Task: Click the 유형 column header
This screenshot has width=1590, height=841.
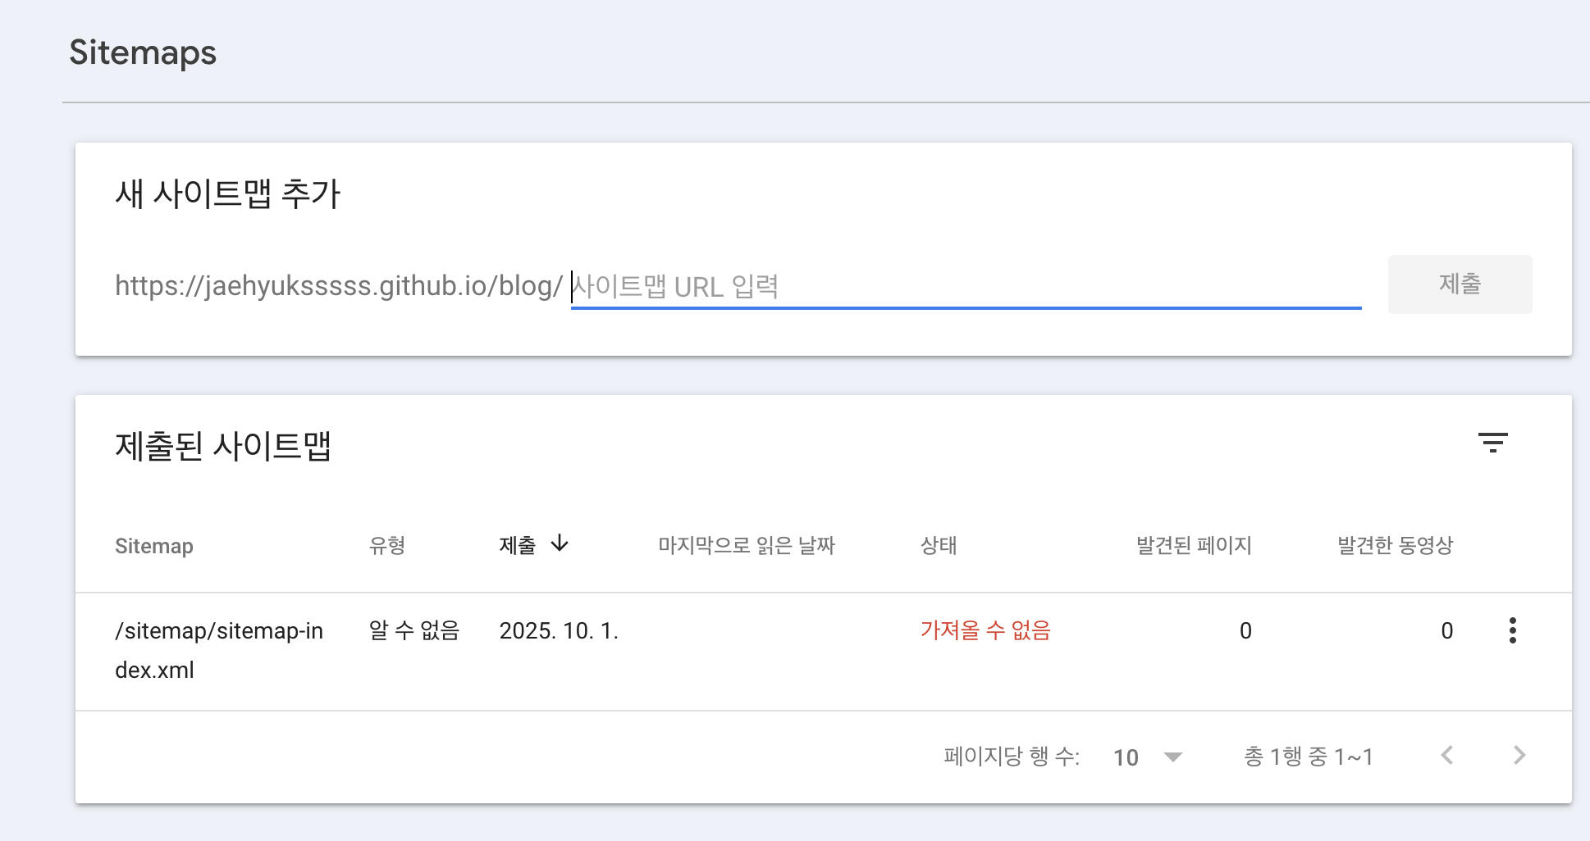Action: 387,546
